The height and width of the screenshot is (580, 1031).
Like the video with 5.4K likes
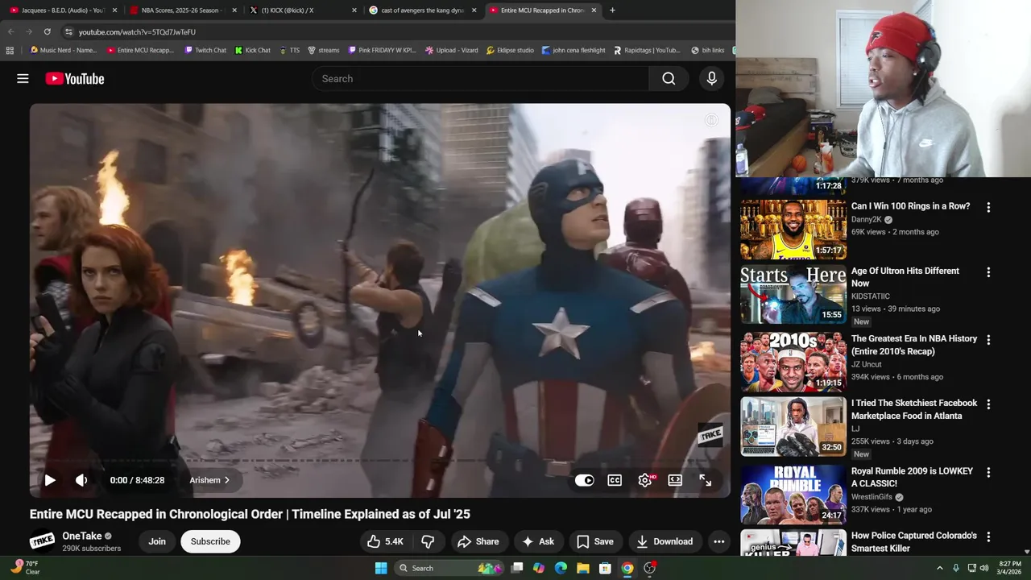point(385,541)
